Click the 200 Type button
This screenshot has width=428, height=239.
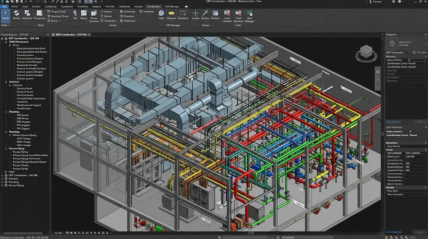click(x=419, y=52)
